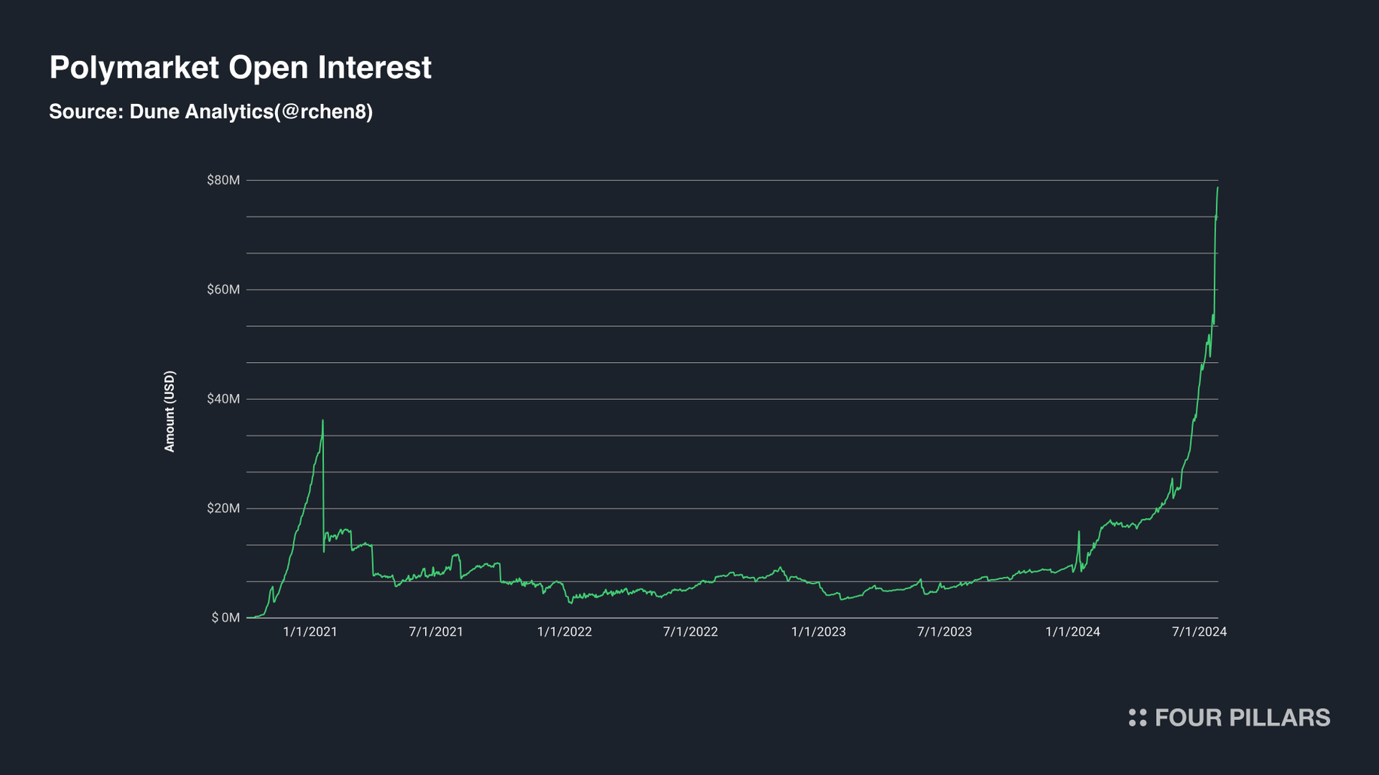Click the 7/1/2024 date label
1379x775 pixels.
(x=1199, y=632)
